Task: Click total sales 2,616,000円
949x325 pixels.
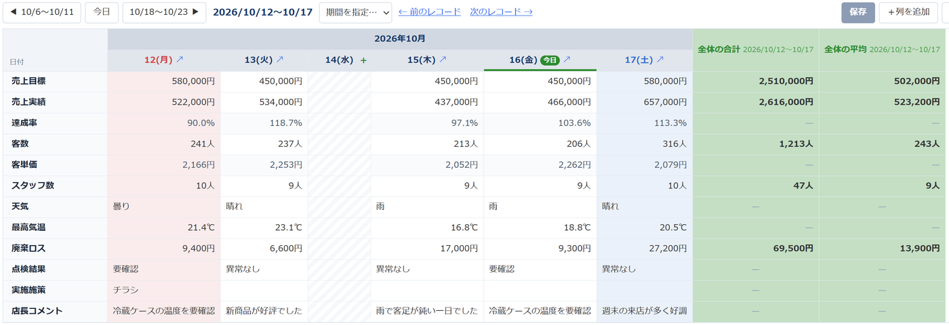Action: point(756,102)
